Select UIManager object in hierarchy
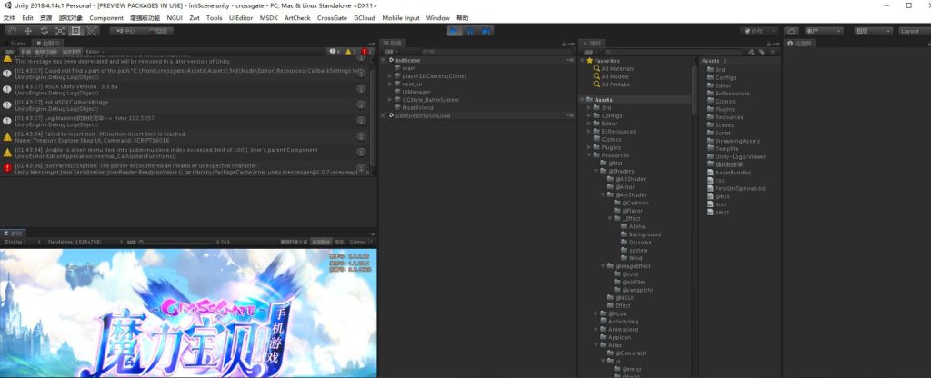 (416, 92)
